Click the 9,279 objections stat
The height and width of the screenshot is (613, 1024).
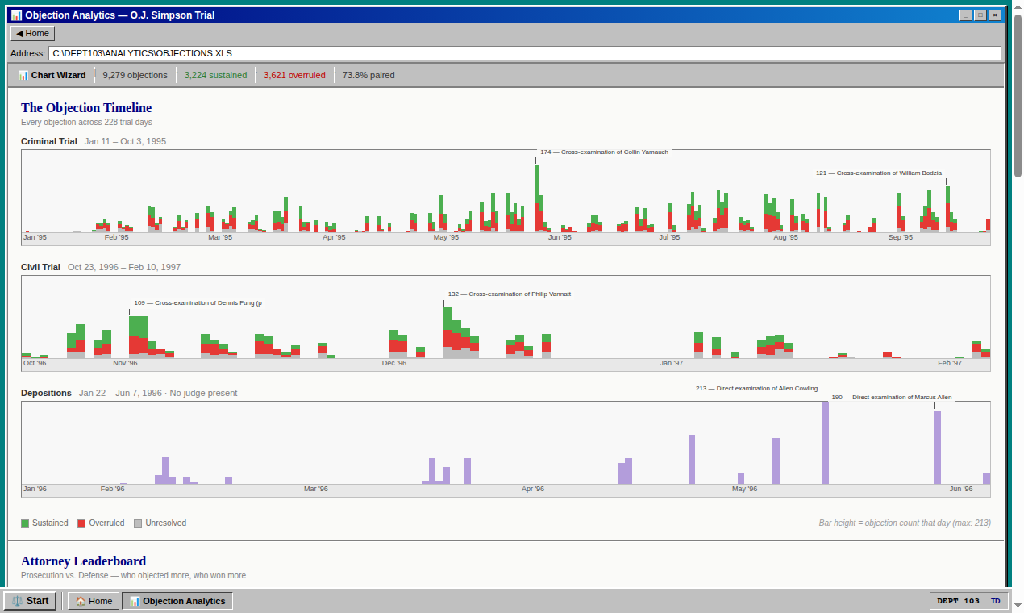pyautogui.click(x=135, y=75)
